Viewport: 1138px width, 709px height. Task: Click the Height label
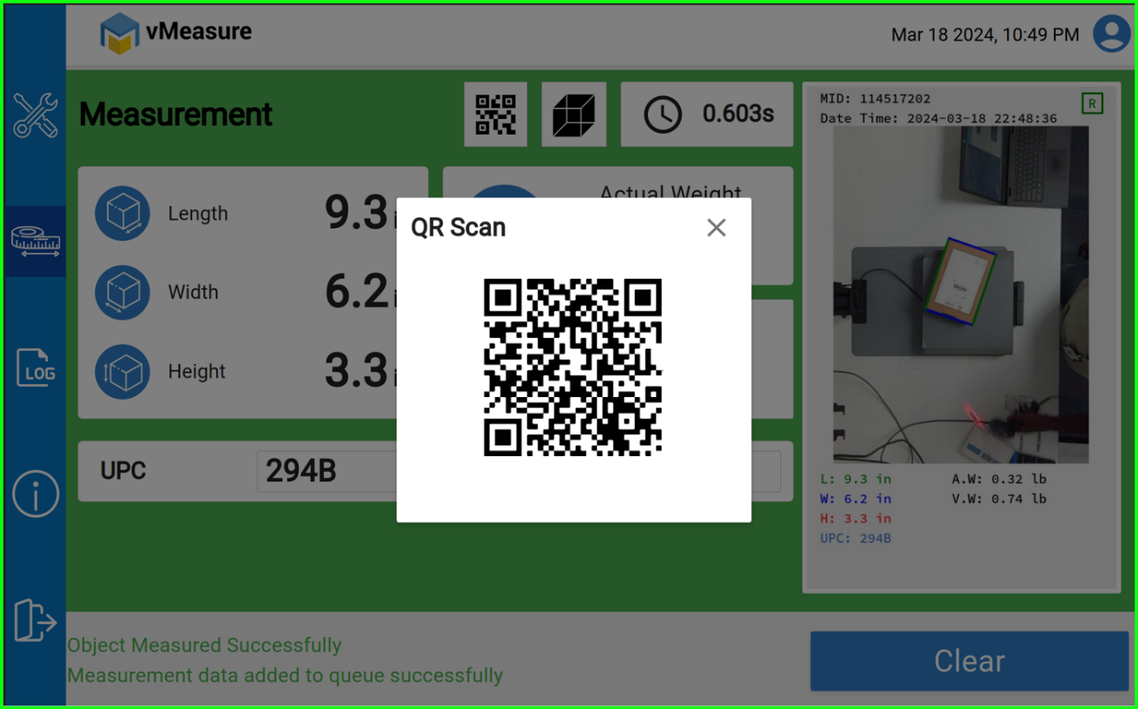pyautogui.click(x=196, y=372)
